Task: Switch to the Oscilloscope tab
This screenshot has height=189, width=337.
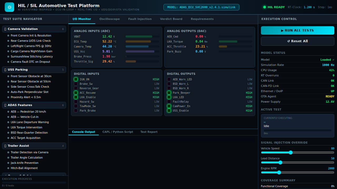Action: click(109, 19)
